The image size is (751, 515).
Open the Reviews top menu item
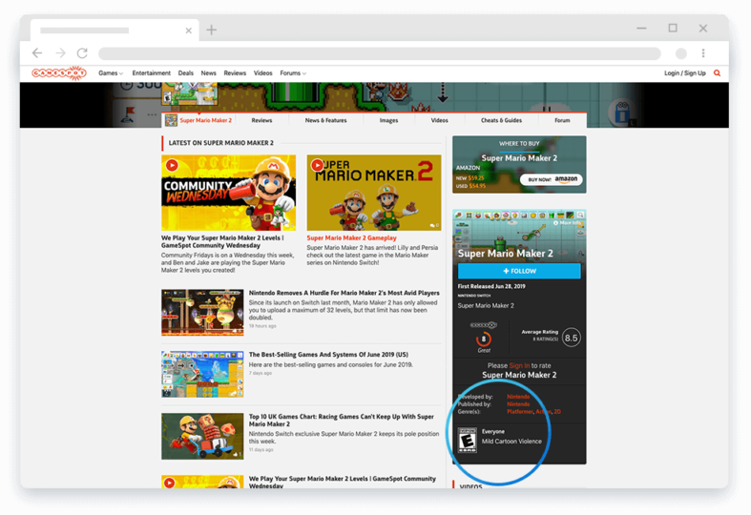click(x=235, y=73)
